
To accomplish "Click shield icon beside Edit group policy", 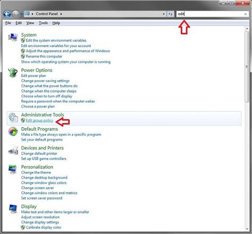I will 23,120.
